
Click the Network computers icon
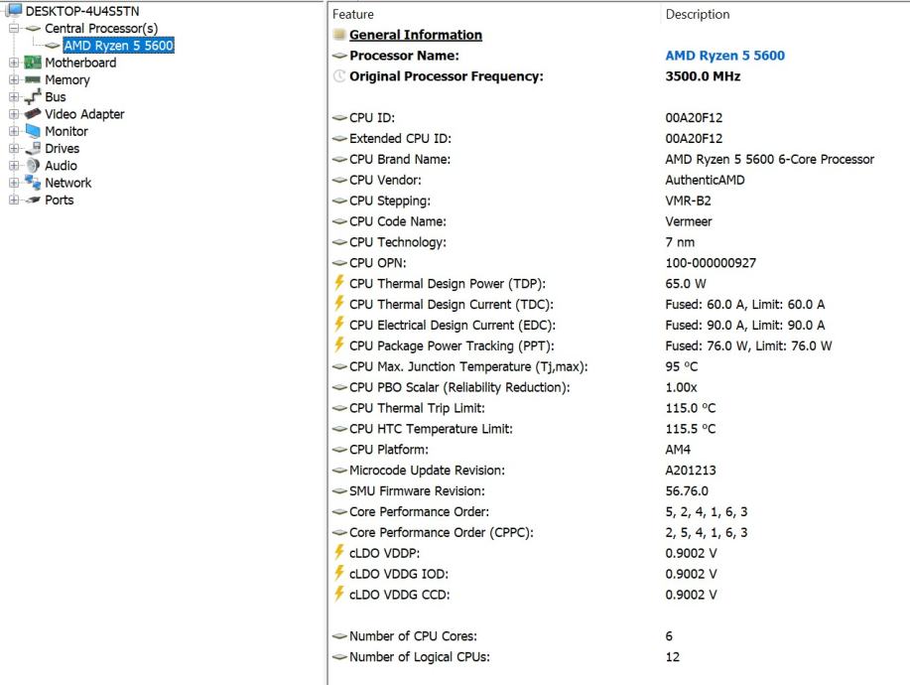(32, 183)
